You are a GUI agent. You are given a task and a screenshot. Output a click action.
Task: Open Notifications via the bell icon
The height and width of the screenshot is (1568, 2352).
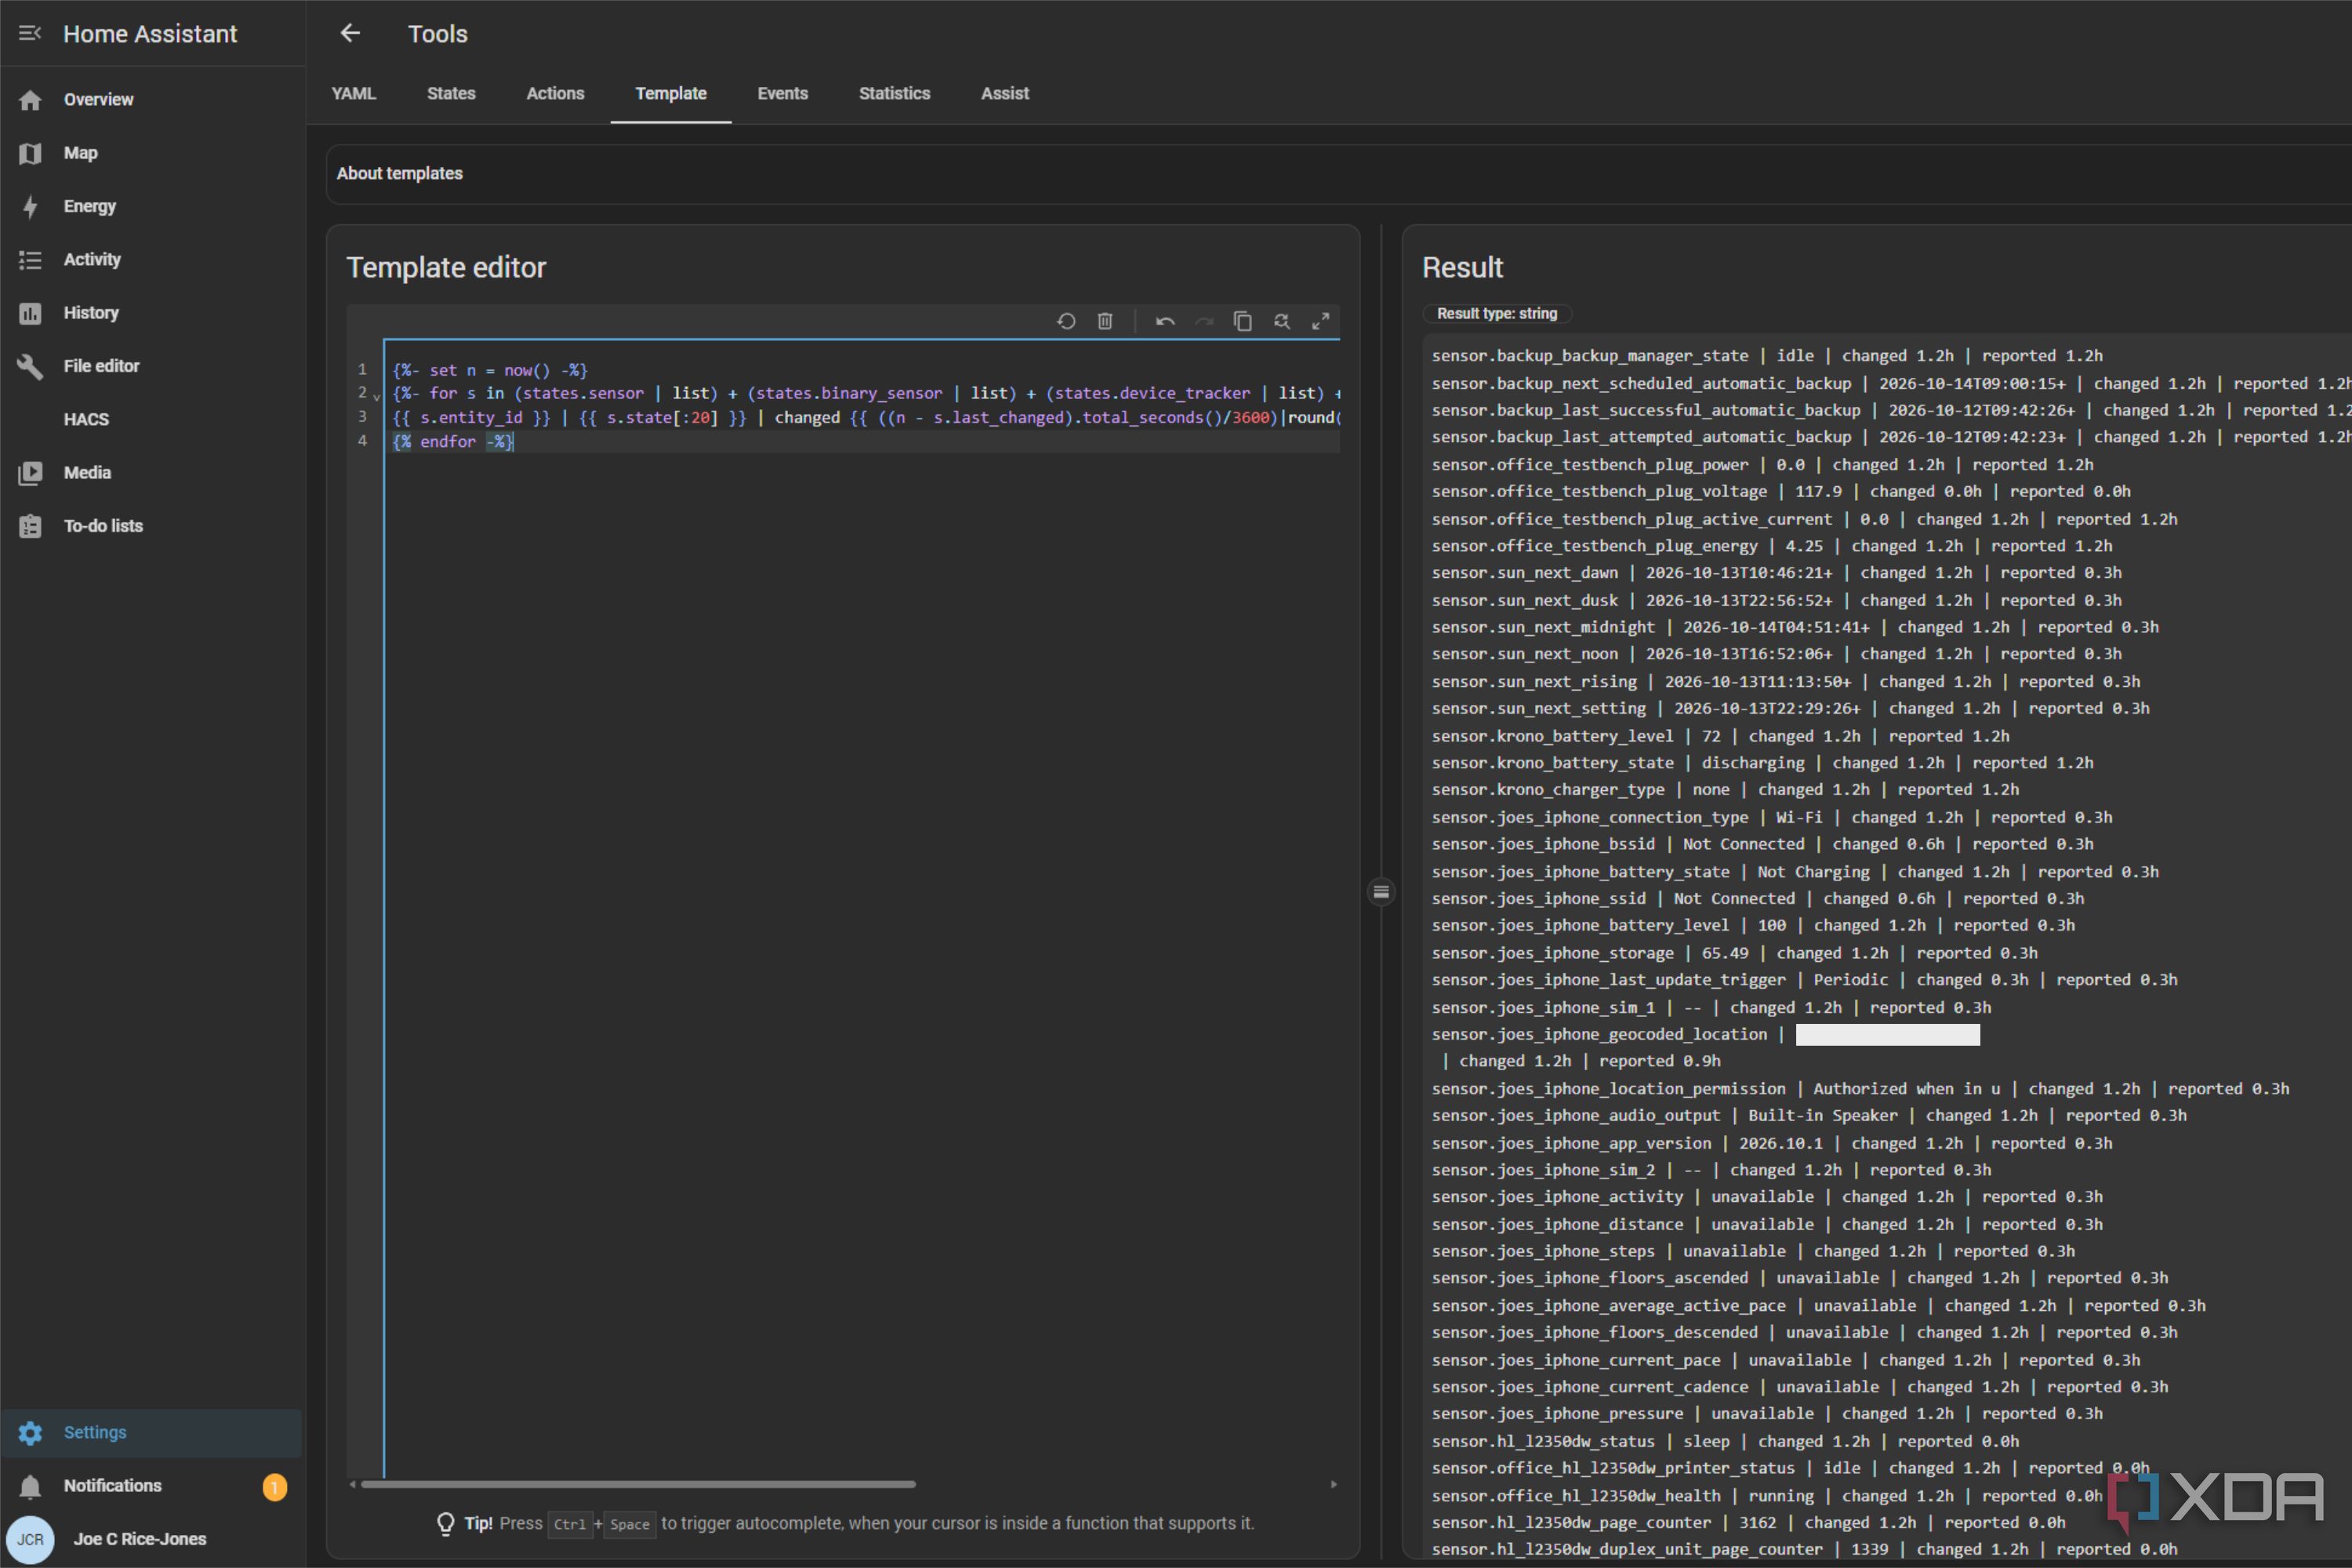[30, 1486]
